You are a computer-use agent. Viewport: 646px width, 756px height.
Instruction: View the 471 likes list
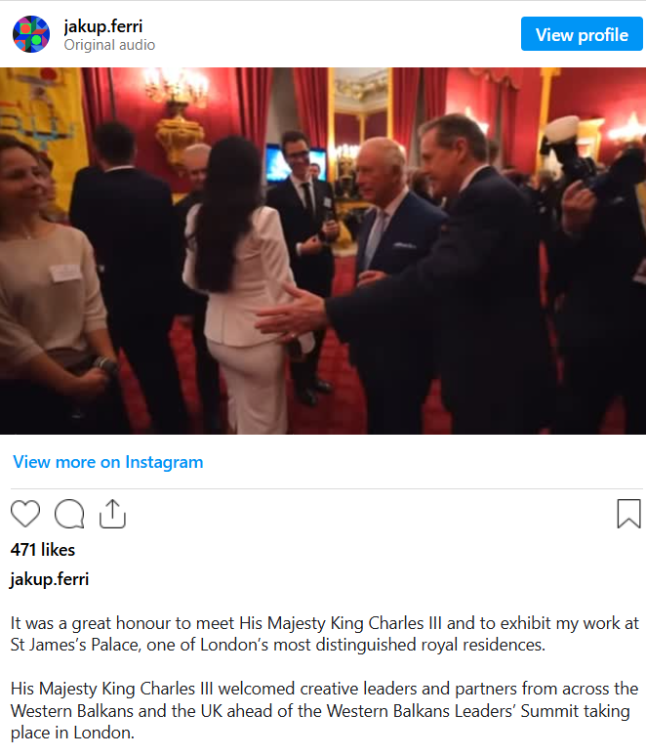(x=43, y=550)
